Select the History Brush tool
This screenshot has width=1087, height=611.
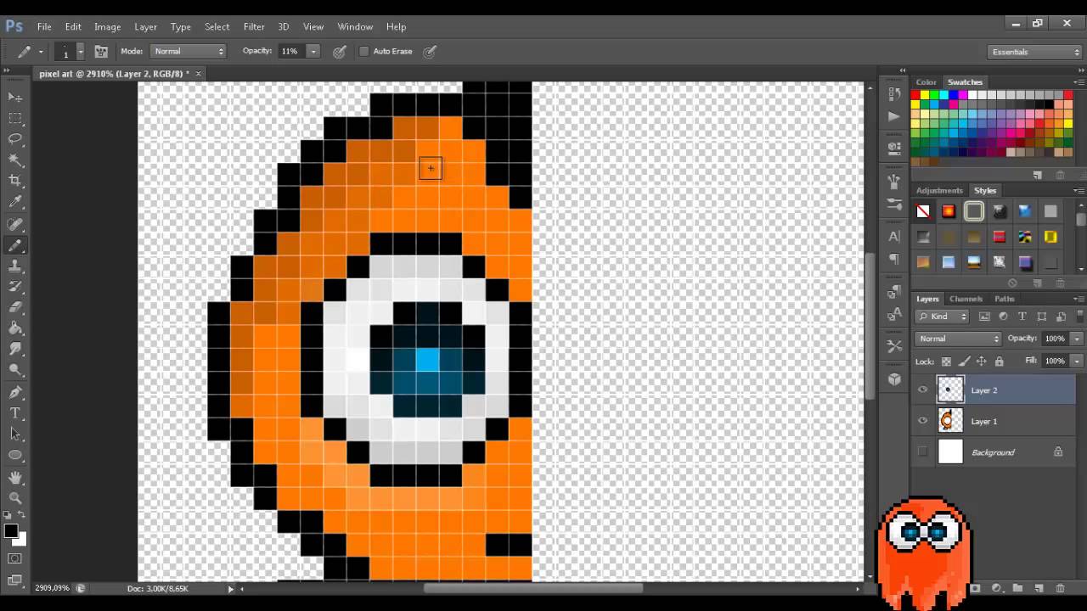click(x=15, y=287)
